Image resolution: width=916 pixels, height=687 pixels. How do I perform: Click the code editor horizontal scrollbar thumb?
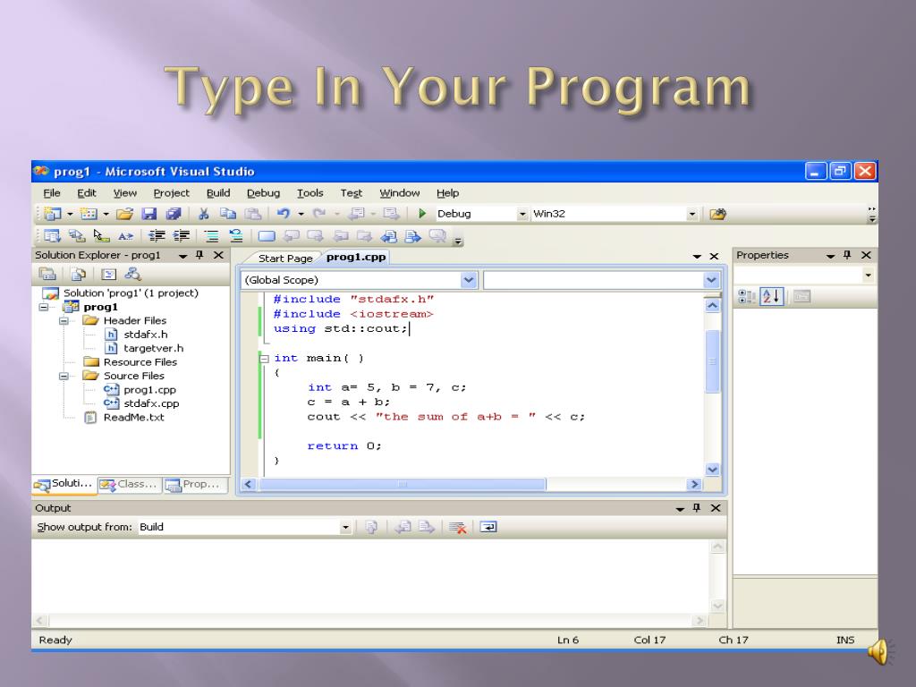[402, 484]
